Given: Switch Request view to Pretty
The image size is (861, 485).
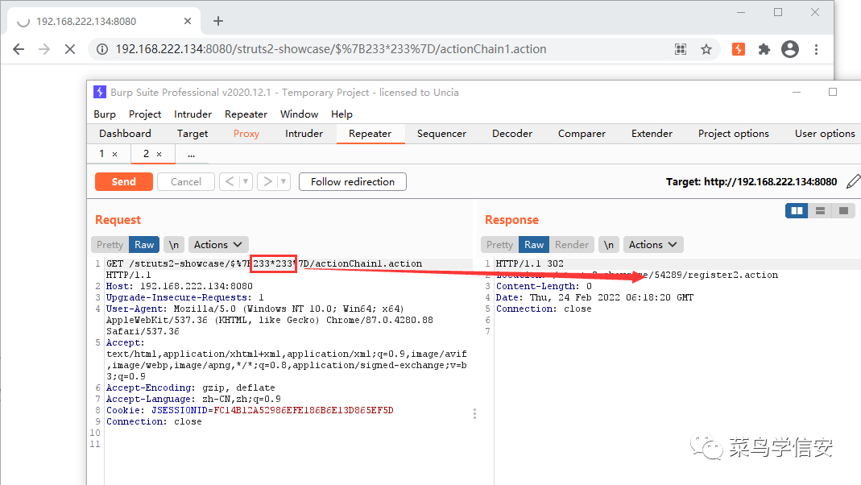Looking at the screenshot, I should (110, 244).
